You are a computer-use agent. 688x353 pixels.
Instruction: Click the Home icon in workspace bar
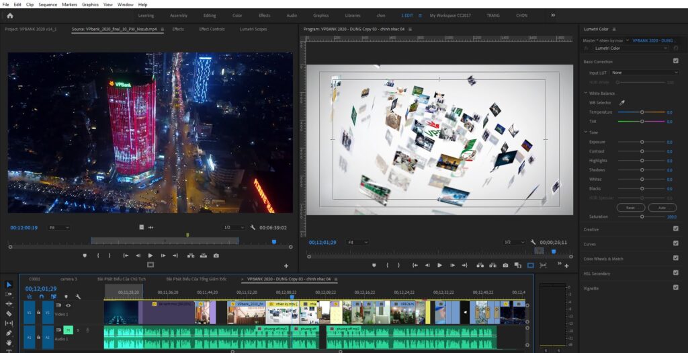point(10,15)
